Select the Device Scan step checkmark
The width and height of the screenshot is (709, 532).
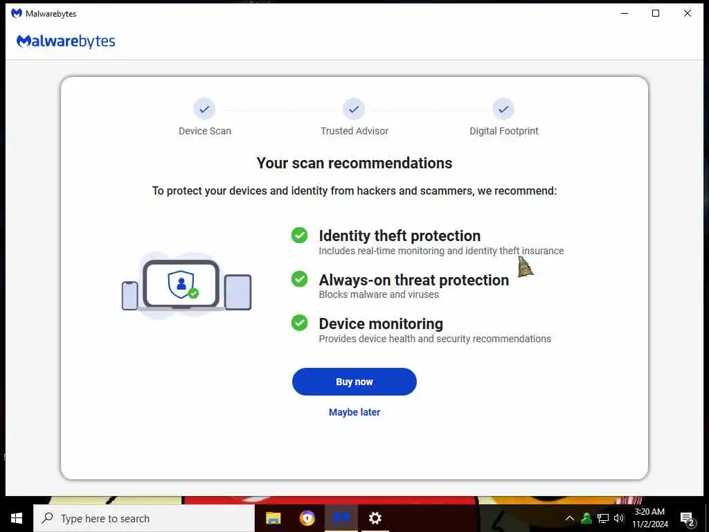click(x=204, y=109)
